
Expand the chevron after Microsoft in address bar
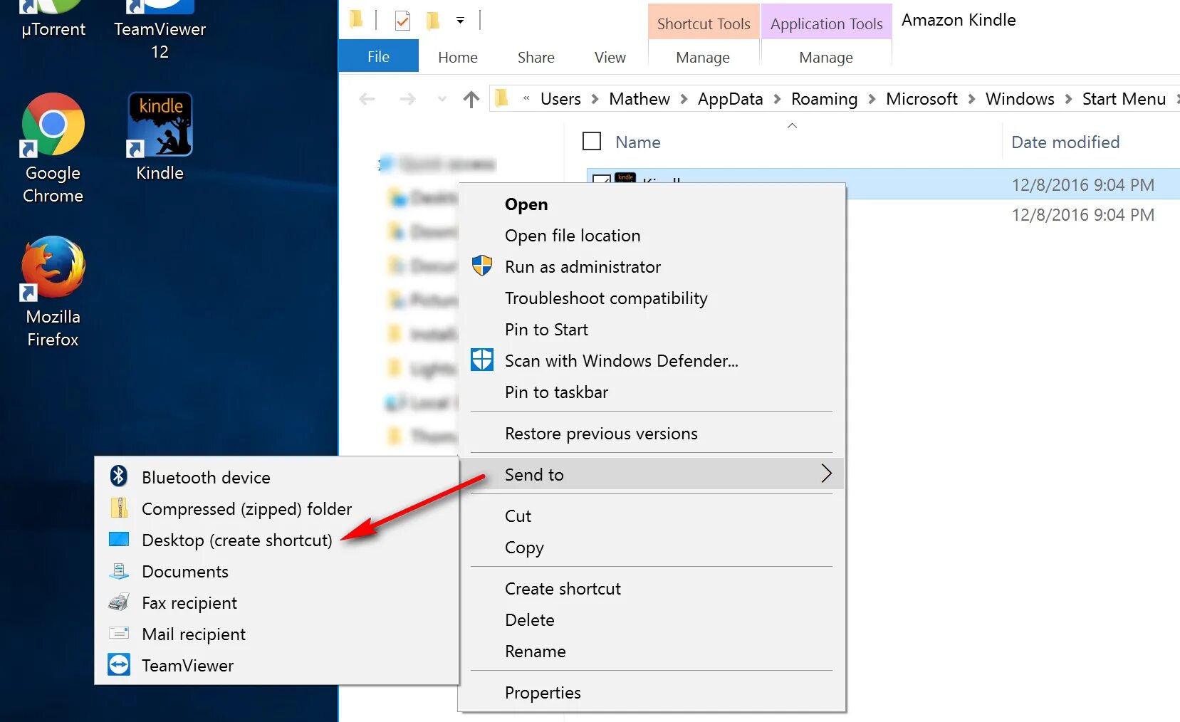(971, 99)
